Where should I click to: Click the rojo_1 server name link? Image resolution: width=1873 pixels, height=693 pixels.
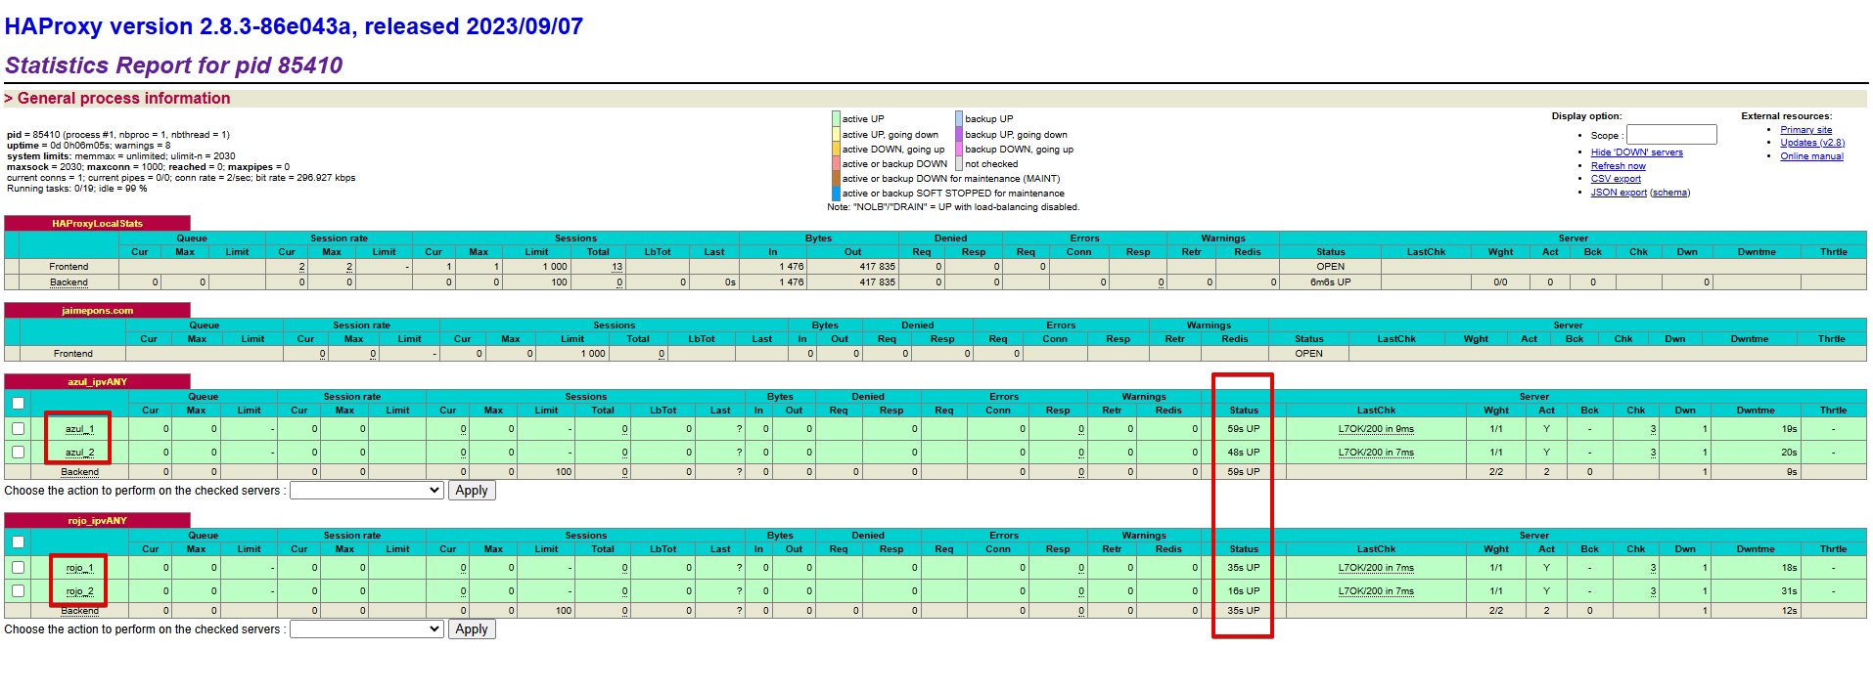tap(79, 568)
